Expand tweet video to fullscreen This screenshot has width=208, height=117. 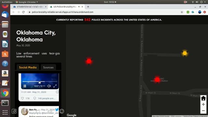click(55, 86)
